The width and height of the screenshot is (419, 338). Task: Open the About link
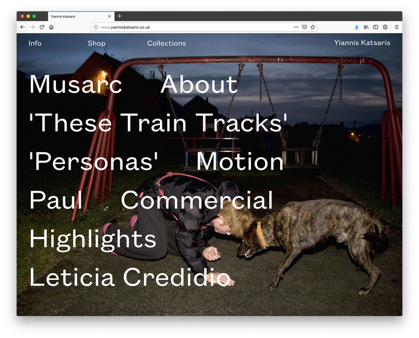199,84
